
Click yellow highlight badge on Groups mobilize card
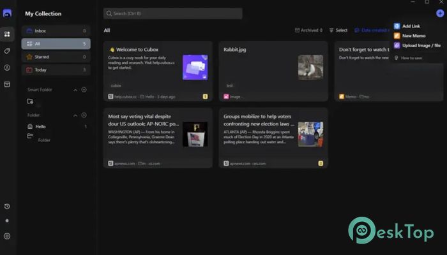click(x=321, y=163)
